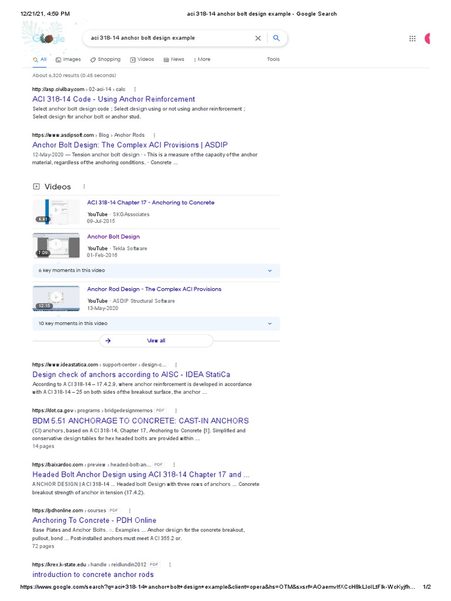Open options for the baixardoc.com result
Image resolution: width=451 pixels, height=601 pixels.
(174, 465)
